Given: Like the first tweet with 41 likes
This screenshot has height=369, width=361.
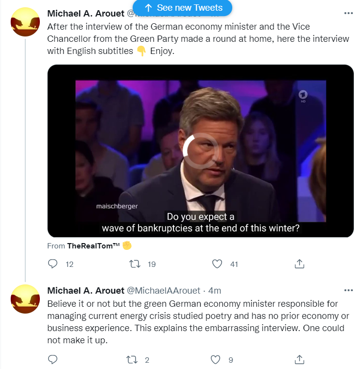Looking at the screenshot, I should (218, 264).
